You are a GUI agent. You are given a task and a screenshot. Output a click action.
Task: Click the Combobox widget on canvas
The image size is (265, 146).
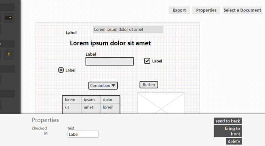(103, 86)
